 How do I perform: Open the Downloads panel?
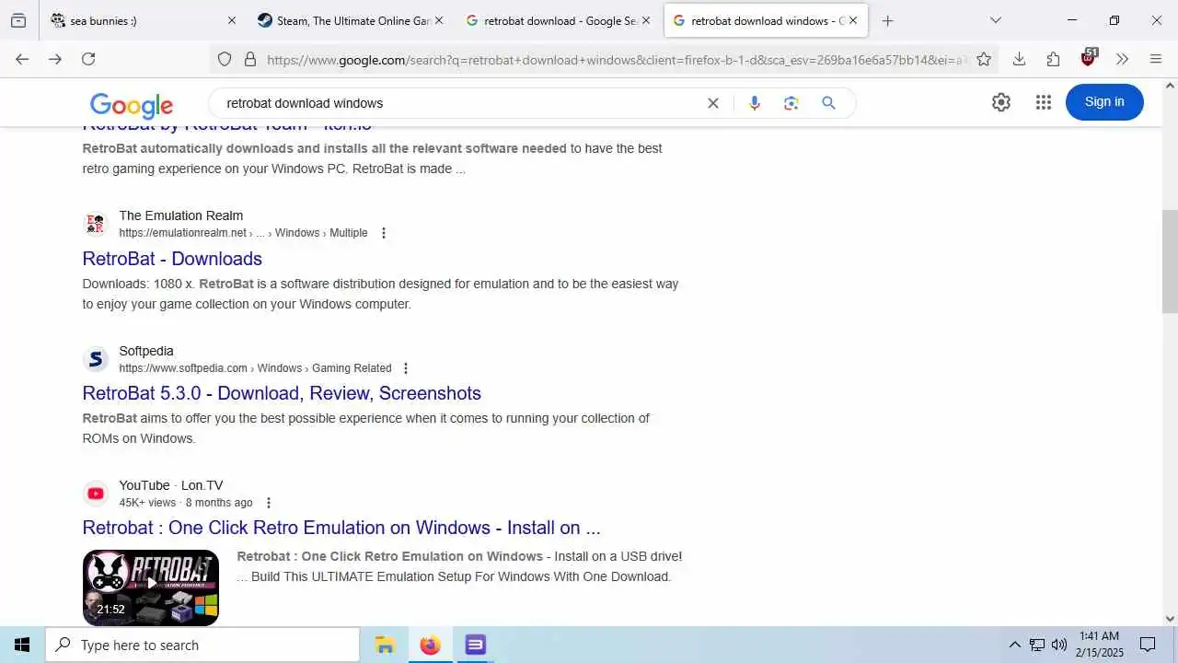[x=1019, y=59]
